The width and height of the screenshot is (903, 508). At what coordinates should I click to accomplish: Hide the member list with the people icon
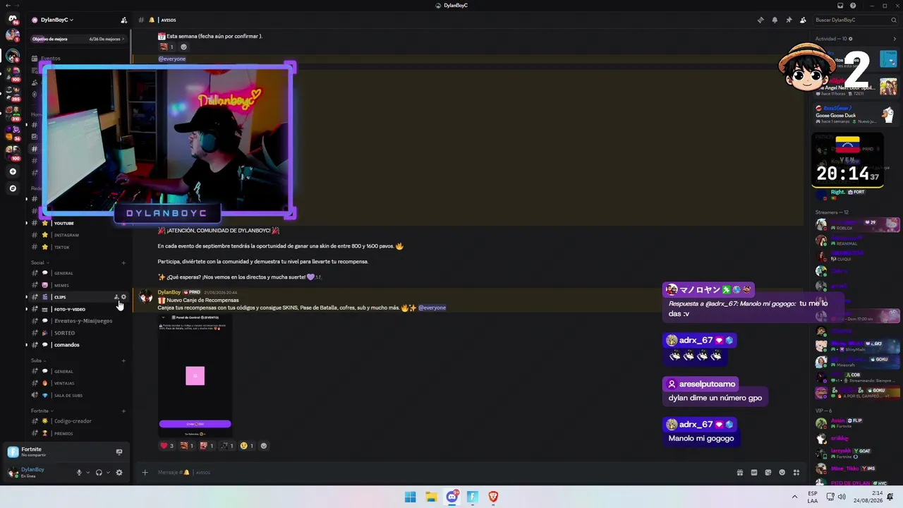point(803,20)
